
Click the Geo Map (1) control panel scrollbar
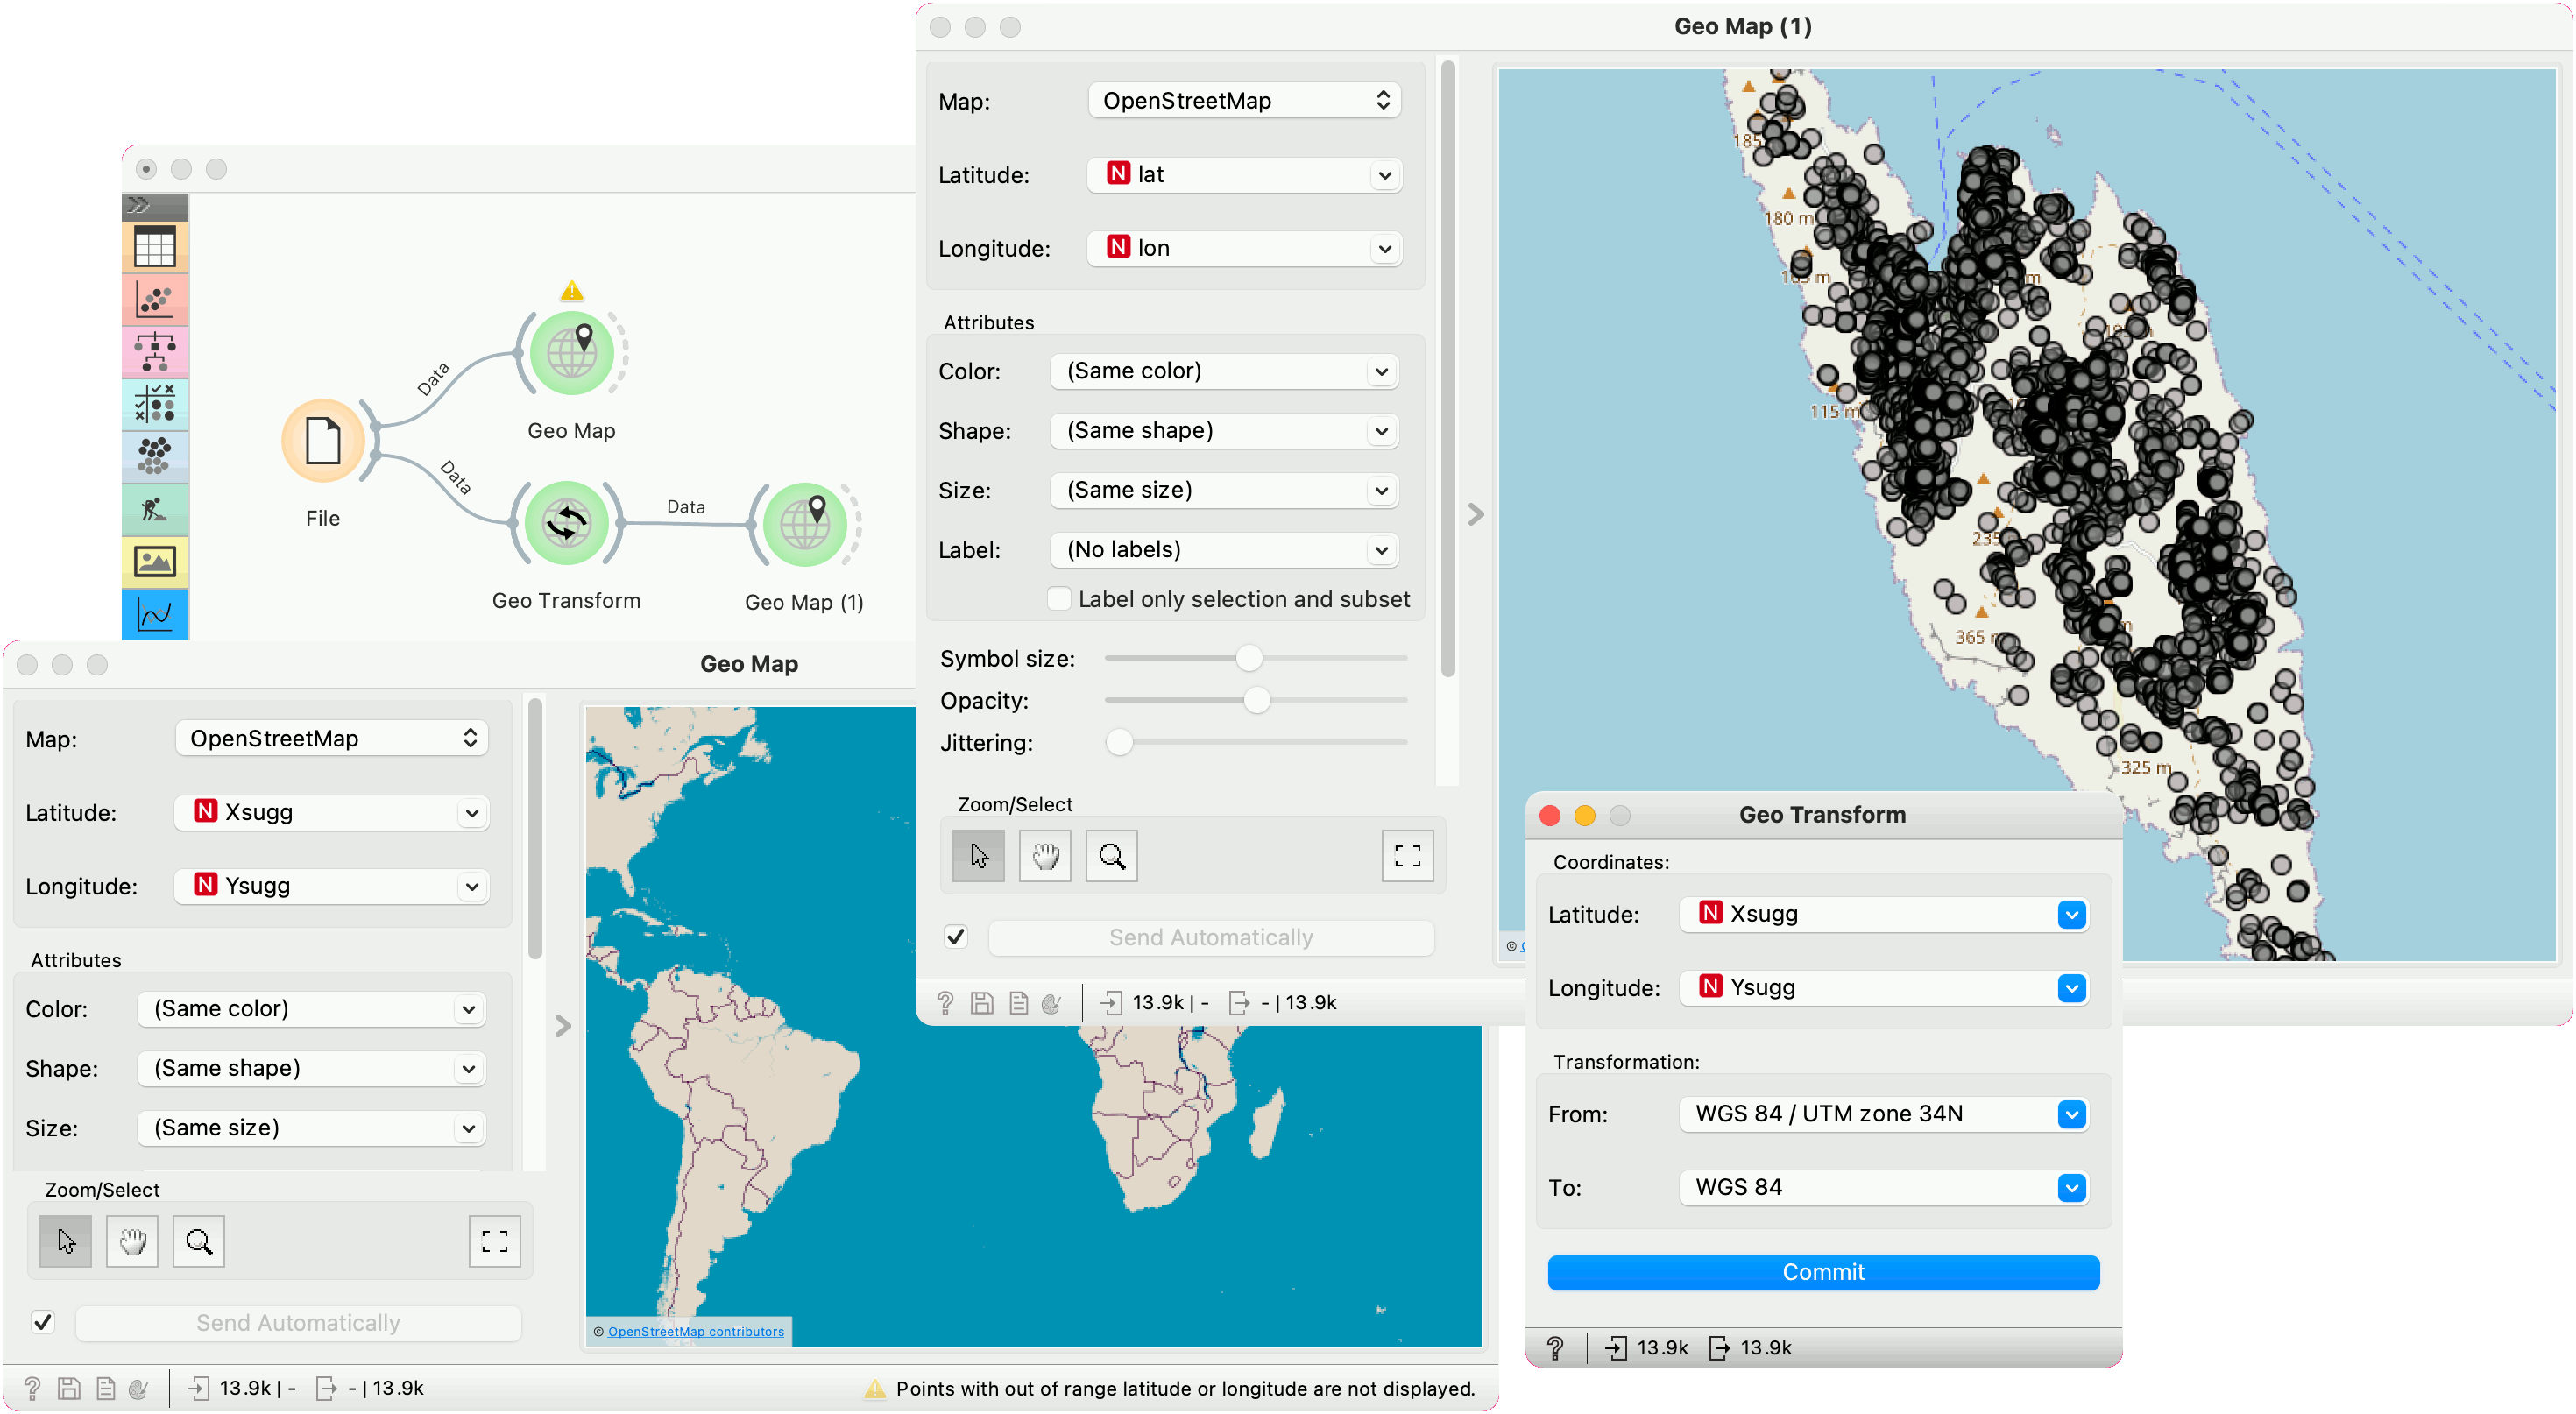(1447, 368)
